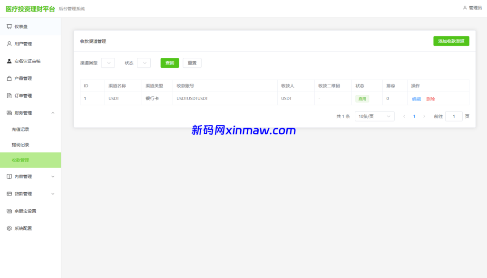The height and width of the screenshot is (278, 487).
Task: Click the document icon beside 订单管理
Action: click(x=10, y=96)
